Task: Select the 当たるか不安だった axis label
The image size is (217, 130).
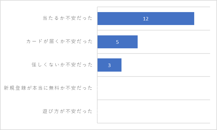Action: pos(68,18)
